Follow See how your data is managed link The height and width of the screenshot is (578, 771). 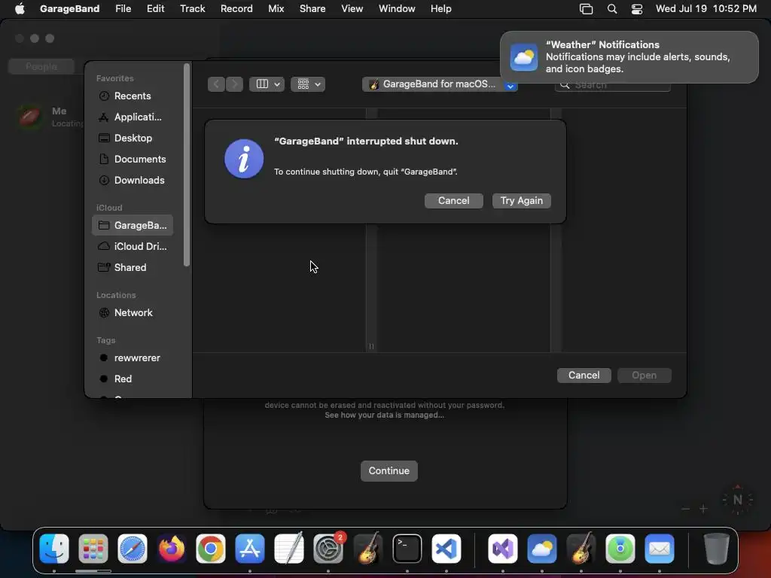[x=385, y=415]
